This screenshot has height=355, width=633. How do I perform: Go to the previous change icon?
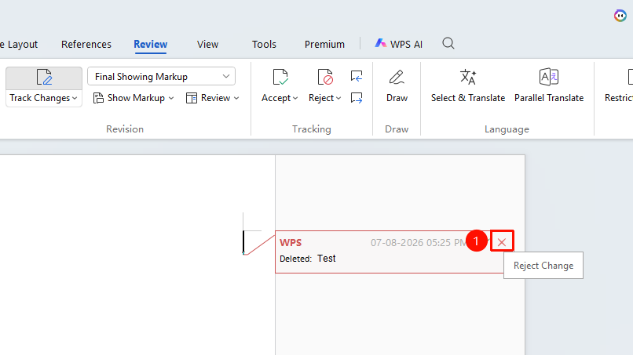pos(357,76)
